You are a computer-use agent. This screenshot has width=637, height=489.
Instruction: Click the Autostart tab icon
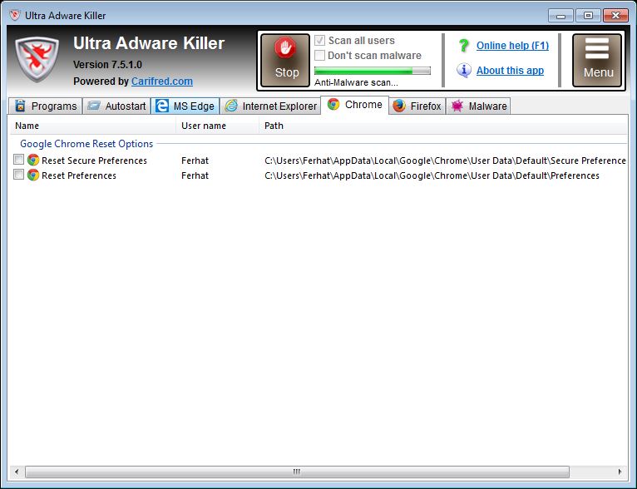click(94, 106)
